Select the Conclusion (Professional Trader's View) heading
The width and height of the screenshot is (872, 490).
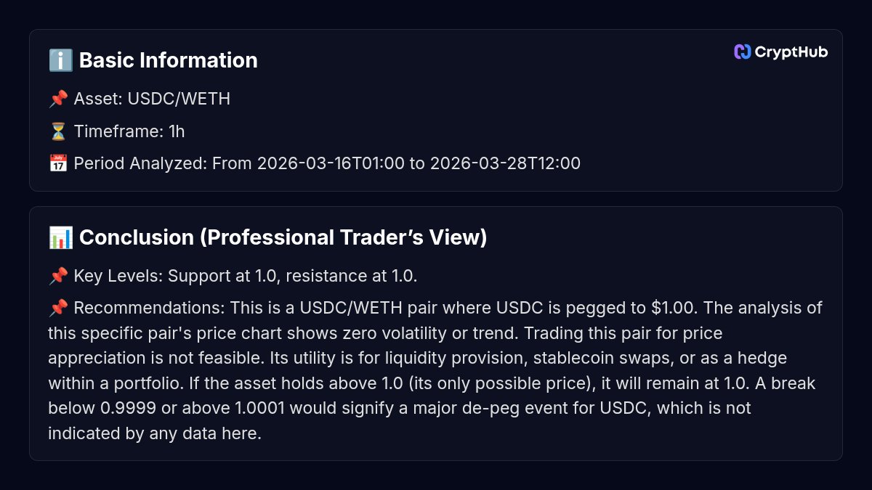coord(283,237)
